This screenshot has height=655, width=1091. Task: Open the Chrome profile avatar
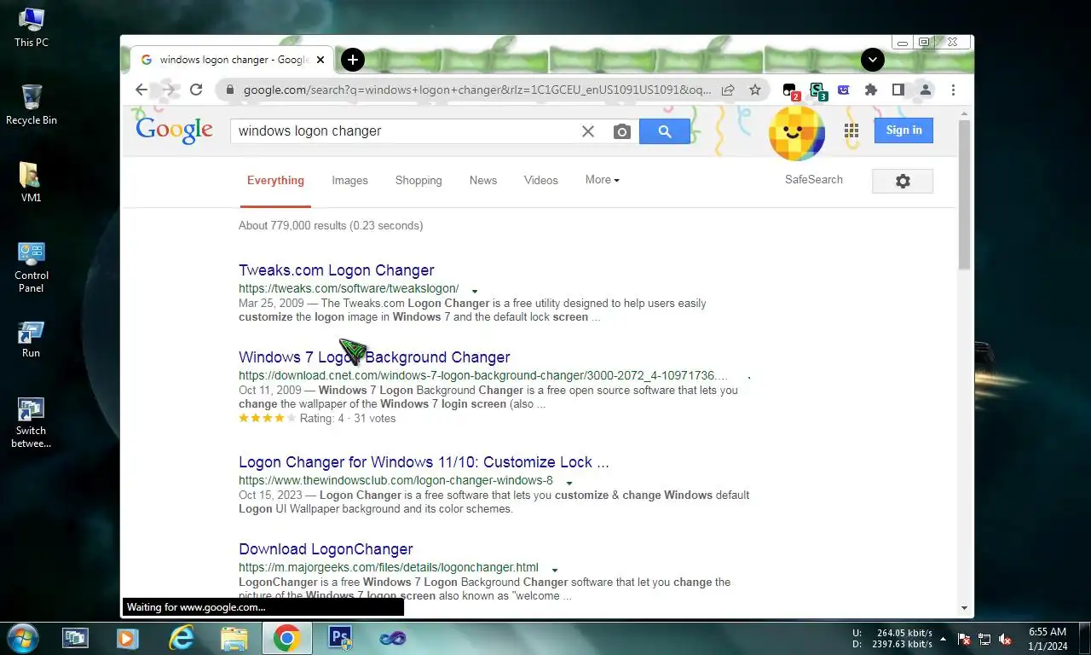925,90
